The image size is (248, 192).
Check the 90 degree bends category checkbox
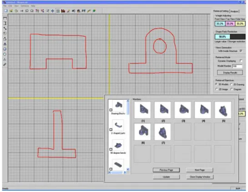[x=111, y=149]
